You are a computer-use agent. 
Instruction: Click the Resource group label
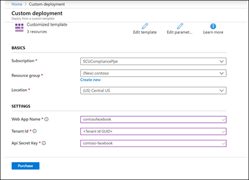[x=26, y=75]
